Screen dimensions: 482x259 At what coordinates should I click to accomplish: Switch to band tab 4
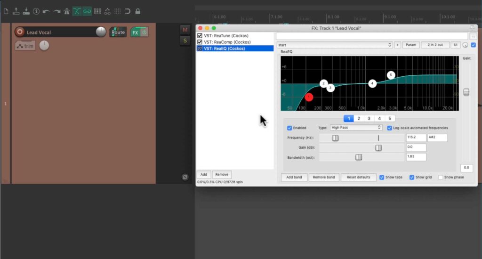point(380,118)
